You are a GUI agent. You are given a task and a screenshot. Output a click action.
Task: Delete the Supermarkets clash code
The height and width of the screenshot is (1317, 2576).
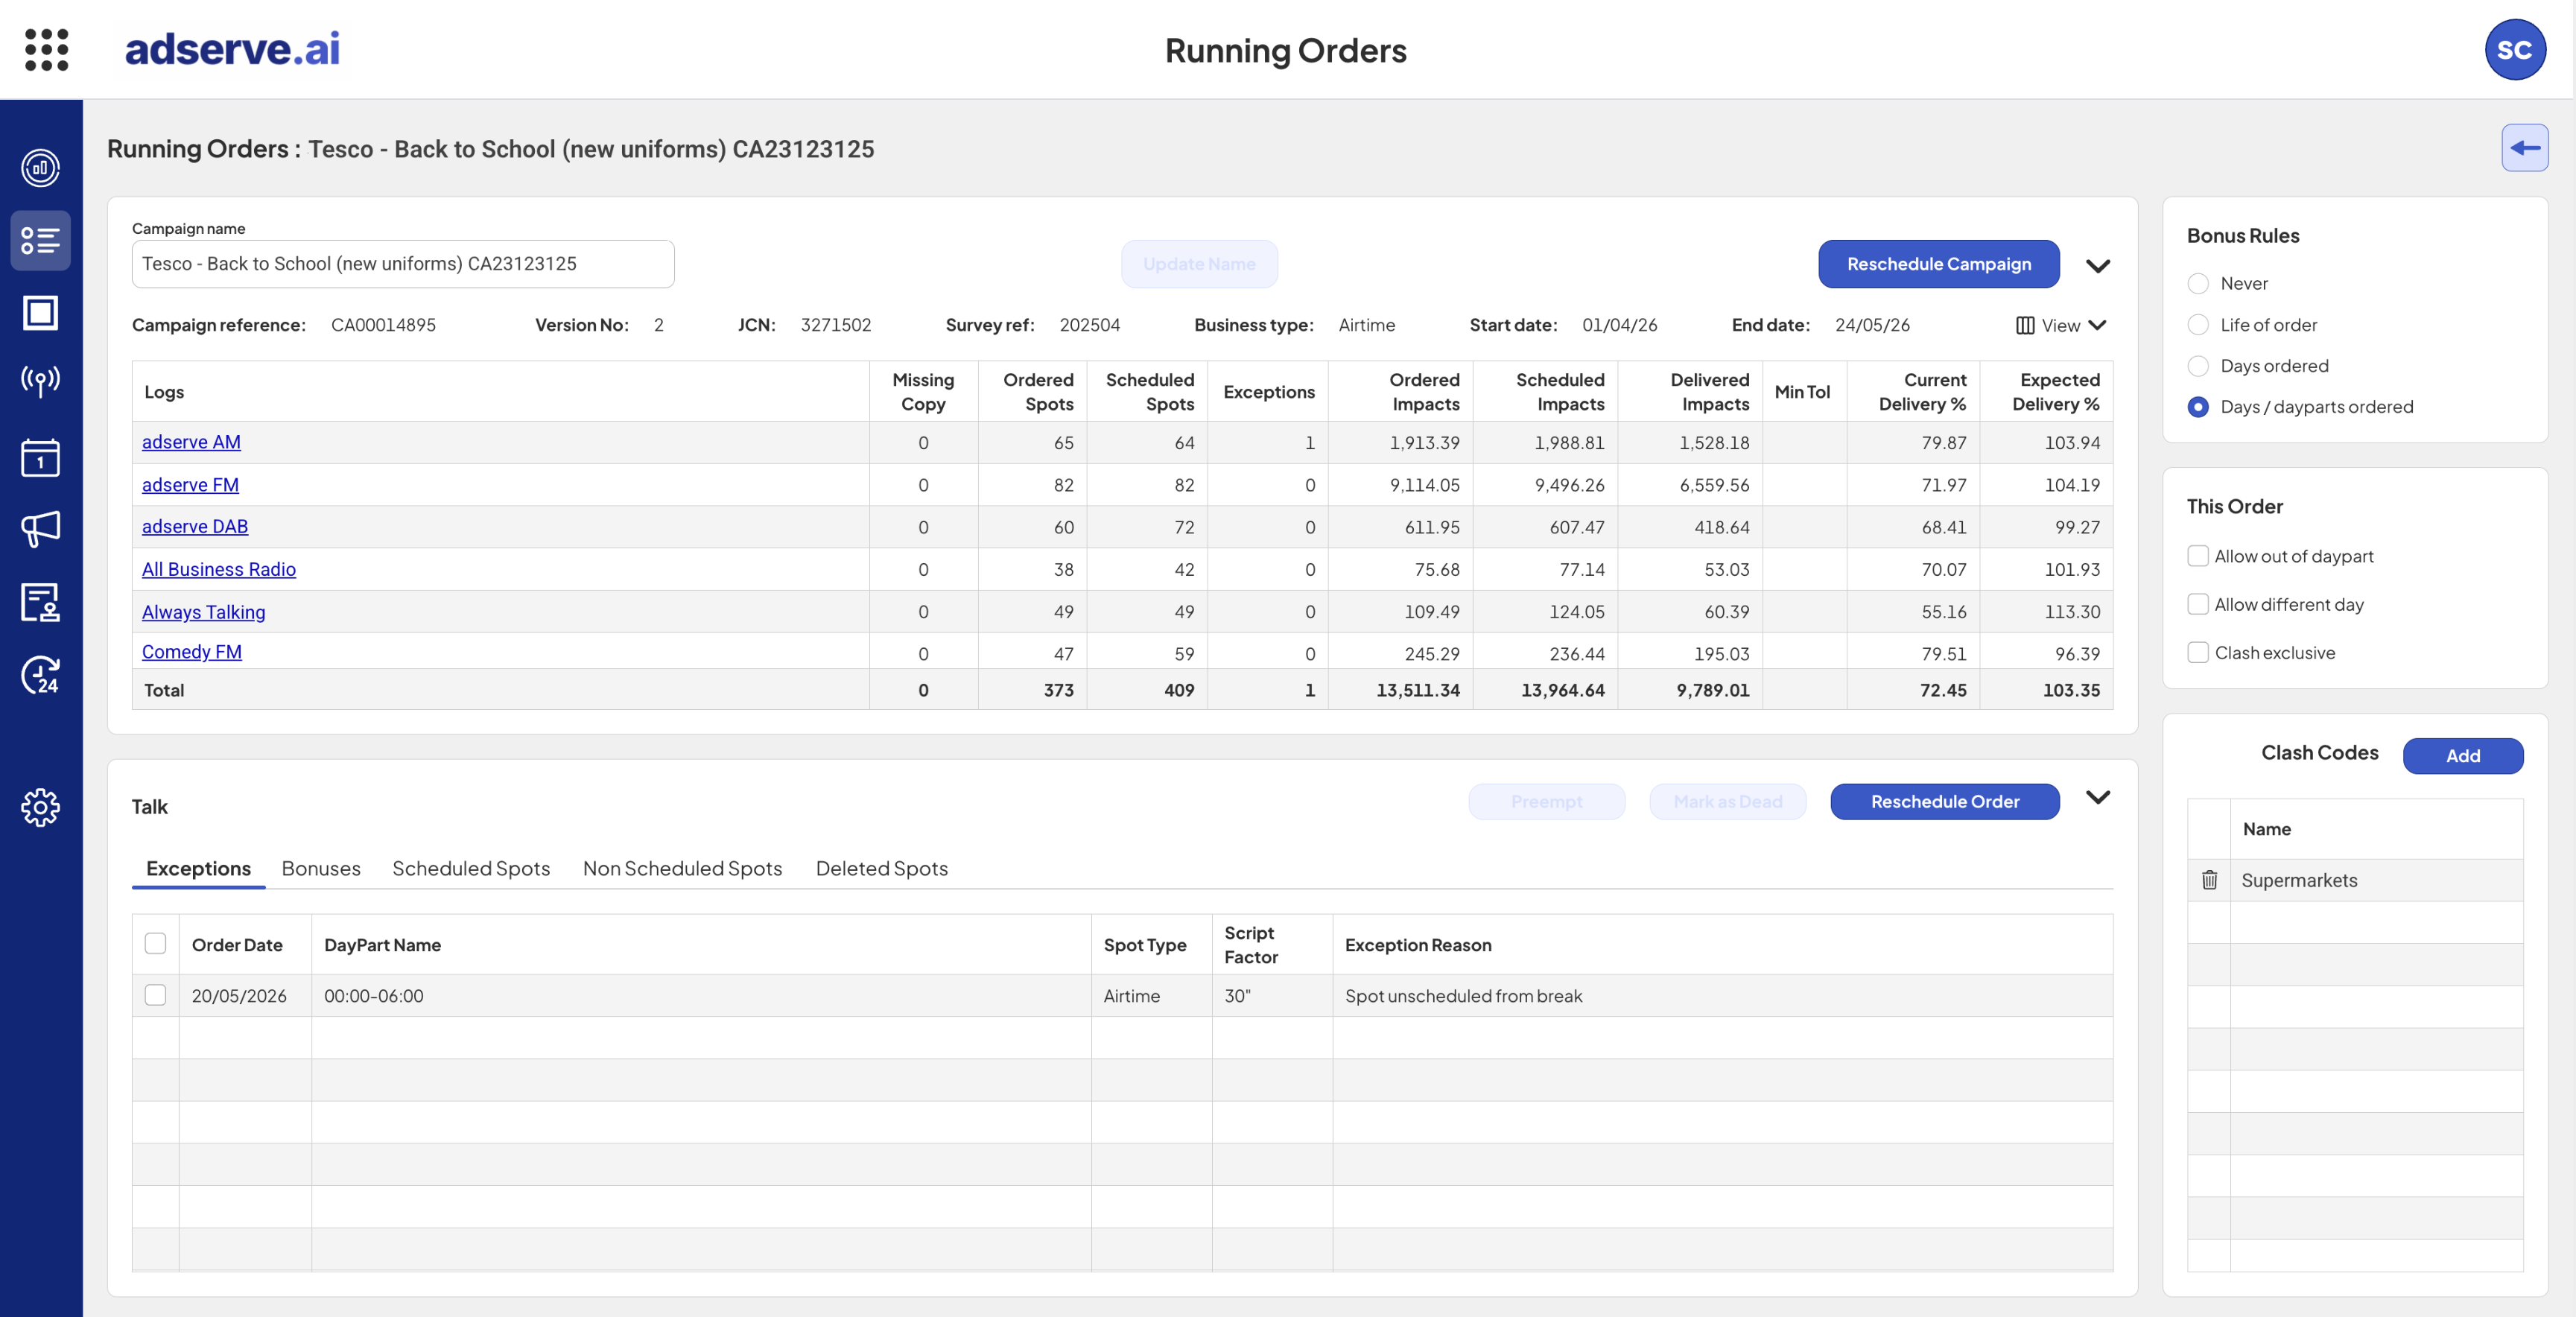(x=2209, y=880)
